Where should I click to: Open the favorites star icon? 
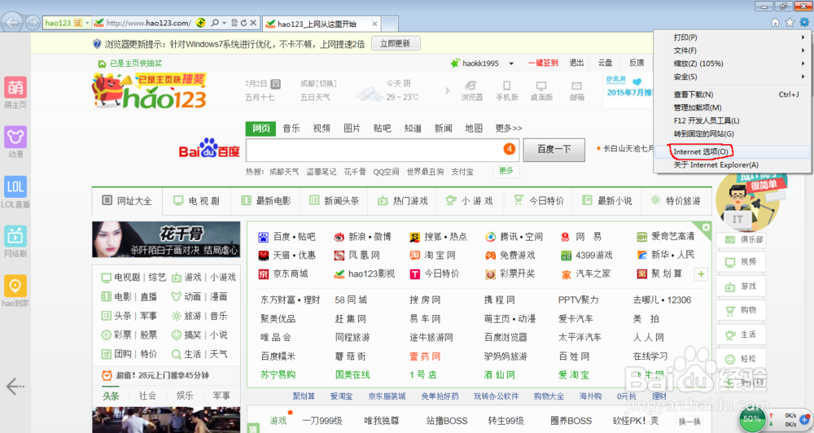click(790, 22)
